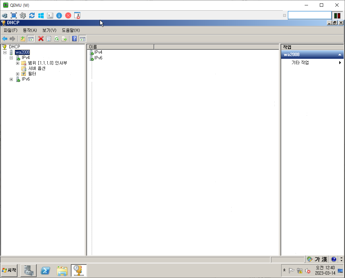Select the 필터 node in tree
Image resolution: width=345 pixels, height=278 pixels.
[x=32, y=74]
